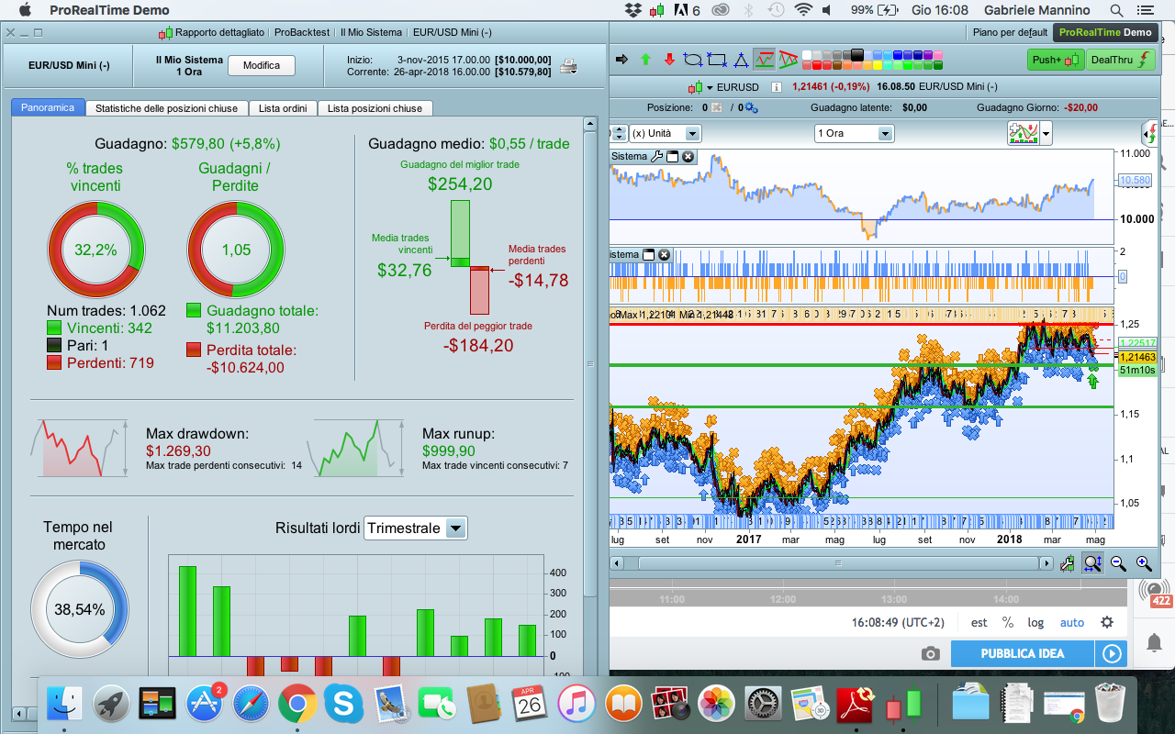1175x734 pixels.
Task: Open position settings gears icon
Action: (752, 108)
